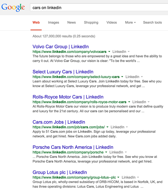Open 'Porsche Cars North America | LinkedIn' result
The height and width of the screenshot is (190, 168).
click(73, 147)
